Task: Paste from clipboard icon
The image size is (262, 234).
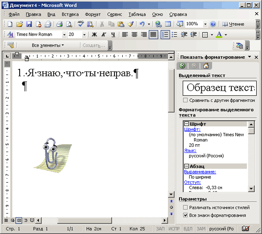Action: point(121,24)
